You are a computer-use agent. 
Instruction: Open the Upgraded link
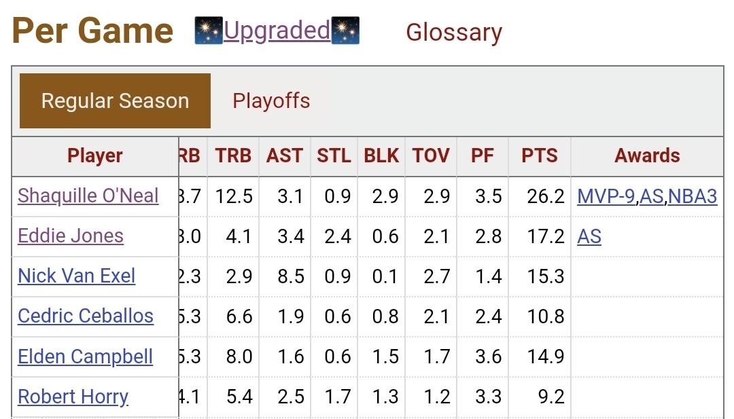tap(277, 31)
